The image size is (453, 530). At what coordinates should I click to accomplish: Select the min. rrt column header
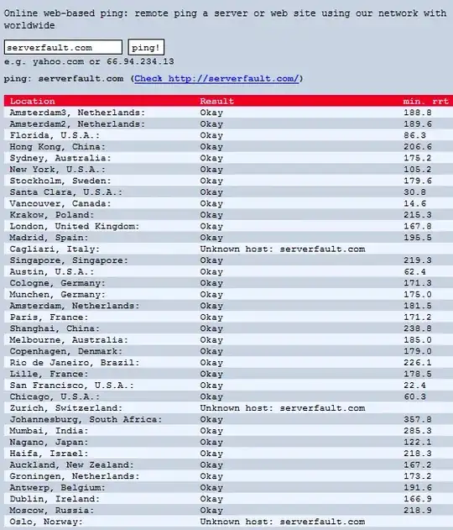click(425, 101)
